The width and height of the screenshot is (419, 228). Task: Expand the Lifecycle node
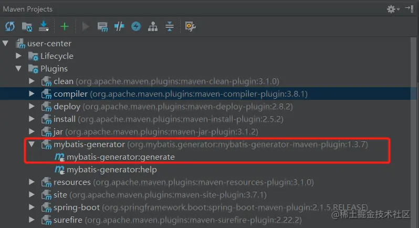(x=18, y=56)
